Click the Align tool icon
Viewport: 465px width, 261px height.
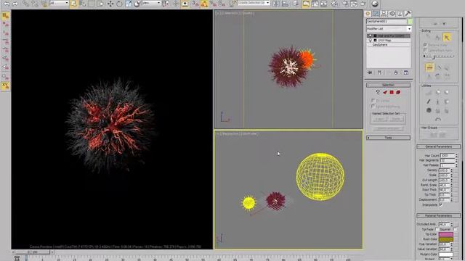coord(285,4)
